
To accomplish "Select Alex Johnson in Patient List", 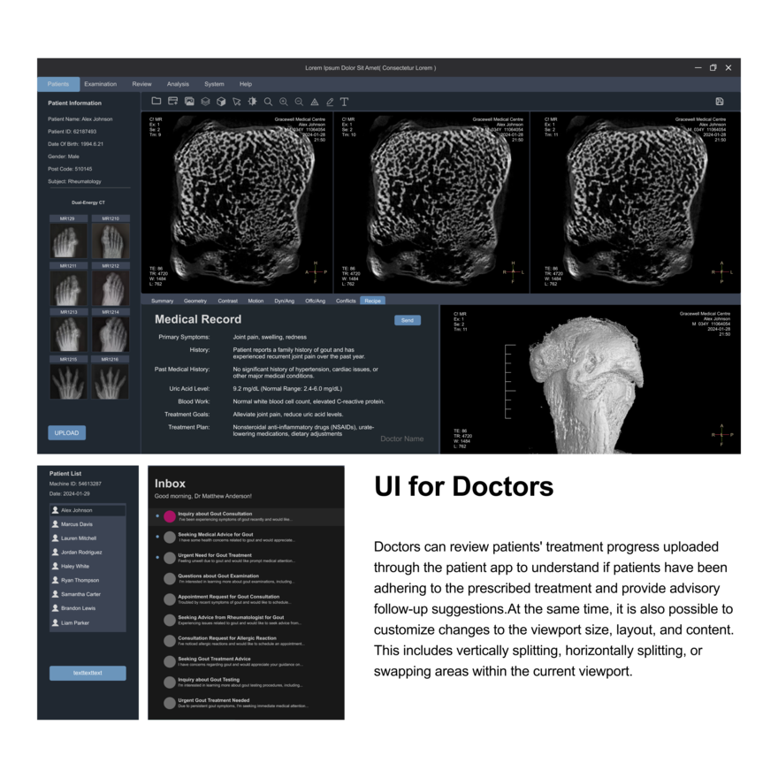I will pos(88,510).
